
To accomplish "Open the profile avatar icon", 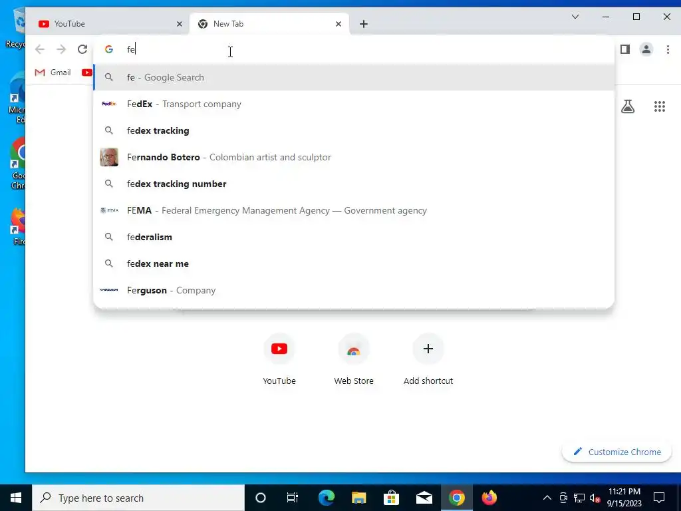I will [646, 49].
